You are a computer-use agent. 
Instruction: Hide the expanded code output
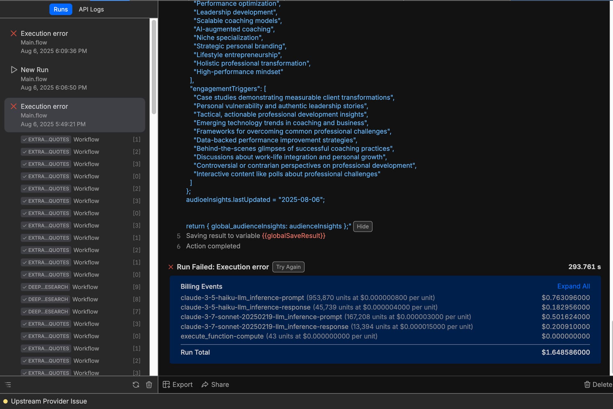click(x=363, y=226)
